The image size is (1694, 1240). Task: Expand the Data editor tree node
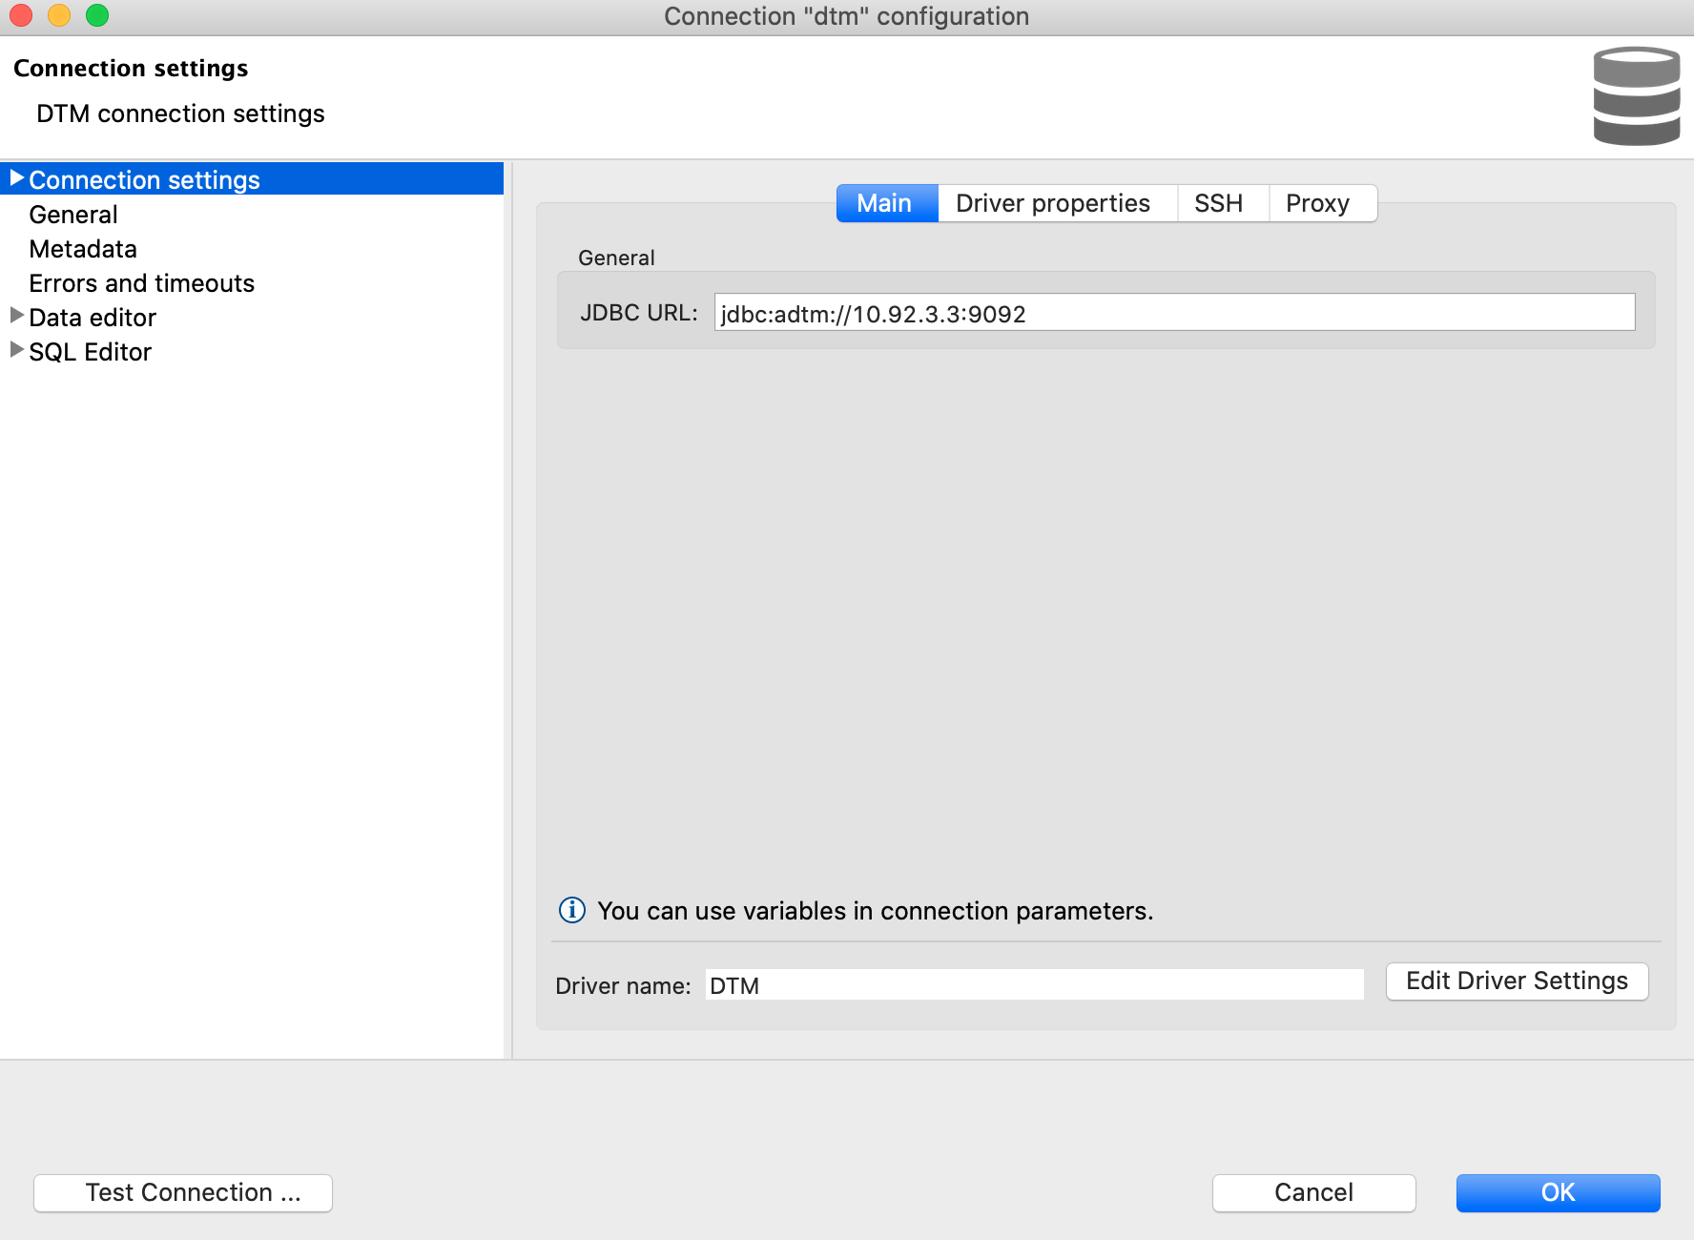[x=16, y=316]
